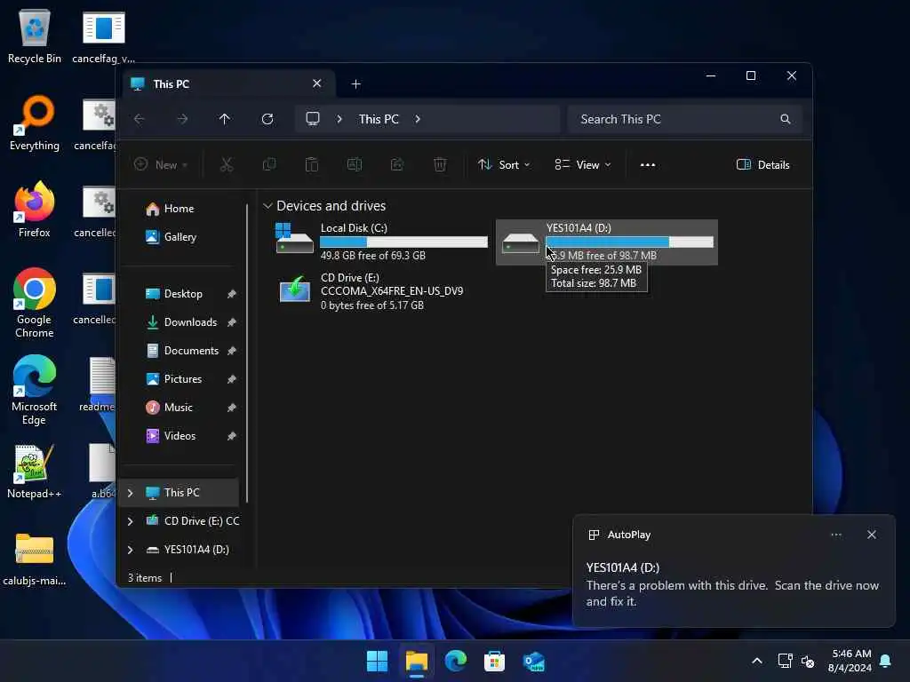Dismiss the AutoPlay notification
This screenshot has width=910, height=682.
point(872,535)
